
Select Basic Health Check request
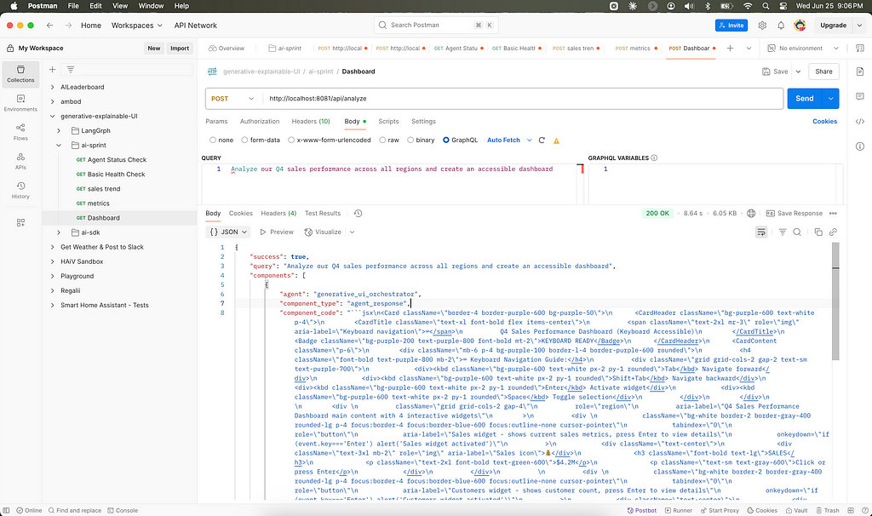pos(116,174)
